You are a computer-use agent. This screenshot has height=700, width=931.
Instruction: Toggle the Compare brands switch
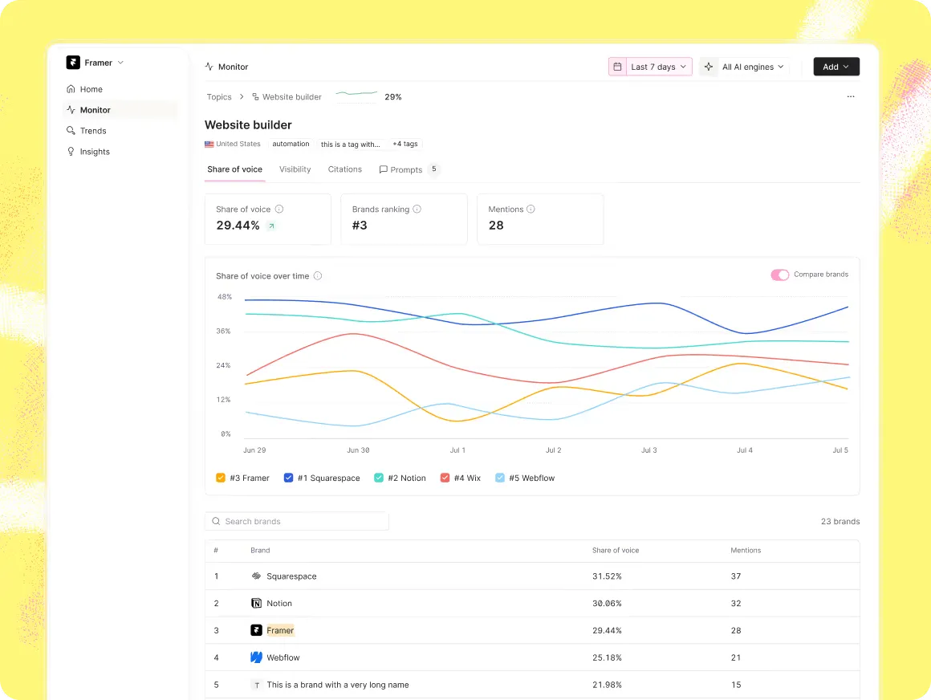coord(779,275)
